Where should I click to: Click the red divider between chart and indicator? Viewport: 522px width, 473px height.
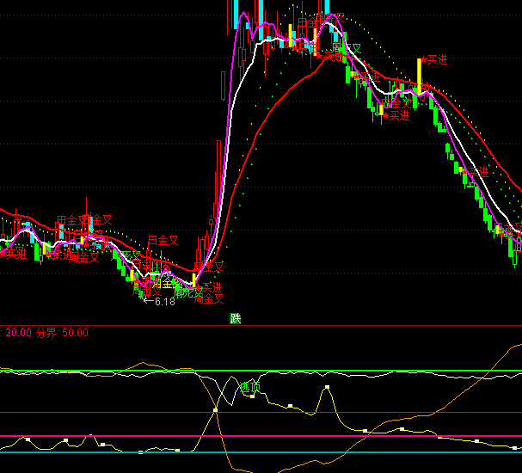[258, 326]
